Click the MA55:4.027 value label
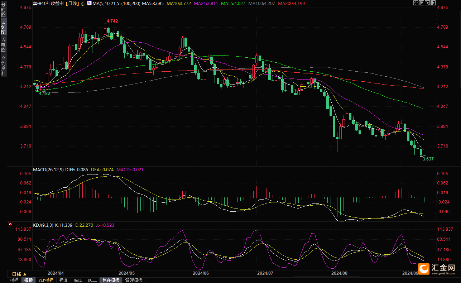 (233, 4)
